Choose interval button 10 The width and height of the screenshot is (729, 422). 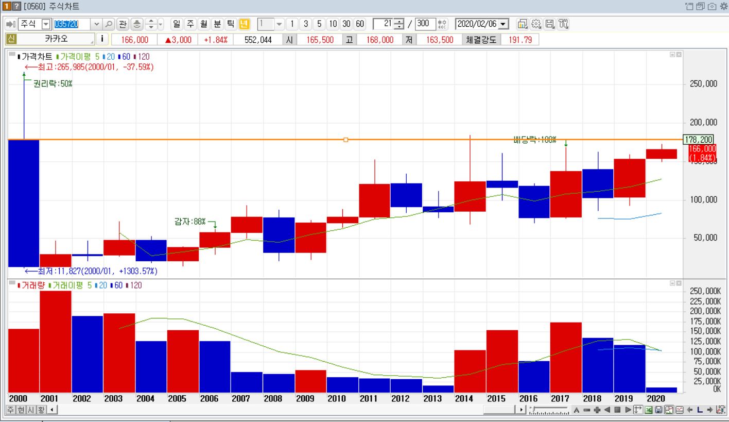333,24
